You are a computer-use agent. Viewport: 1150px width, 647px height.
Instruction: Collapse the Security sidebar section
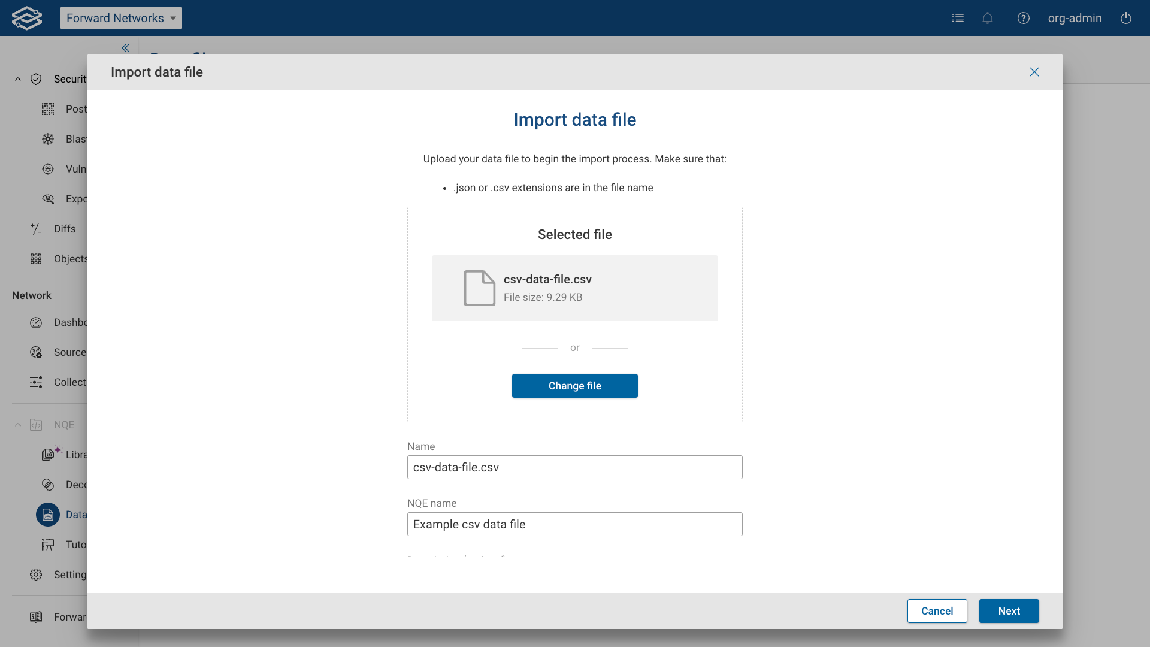tap(17, 79)
